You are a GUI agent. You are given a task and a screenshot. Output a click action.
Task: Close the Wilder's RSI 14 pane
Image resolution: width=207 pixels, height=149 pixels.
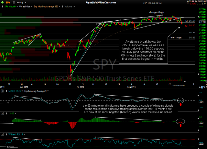[2, 134]
